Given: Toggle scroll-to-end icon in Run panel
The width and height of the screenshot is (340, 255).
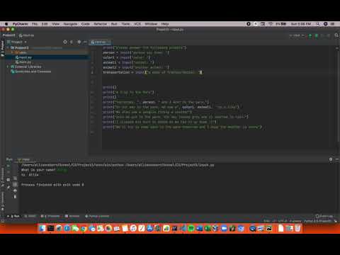Looking at the screenshot, I should (x=15, y=184).
